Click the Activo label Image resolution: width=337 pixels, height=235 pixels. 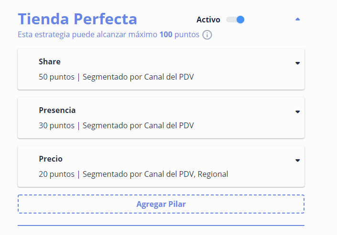click(208, 20)
